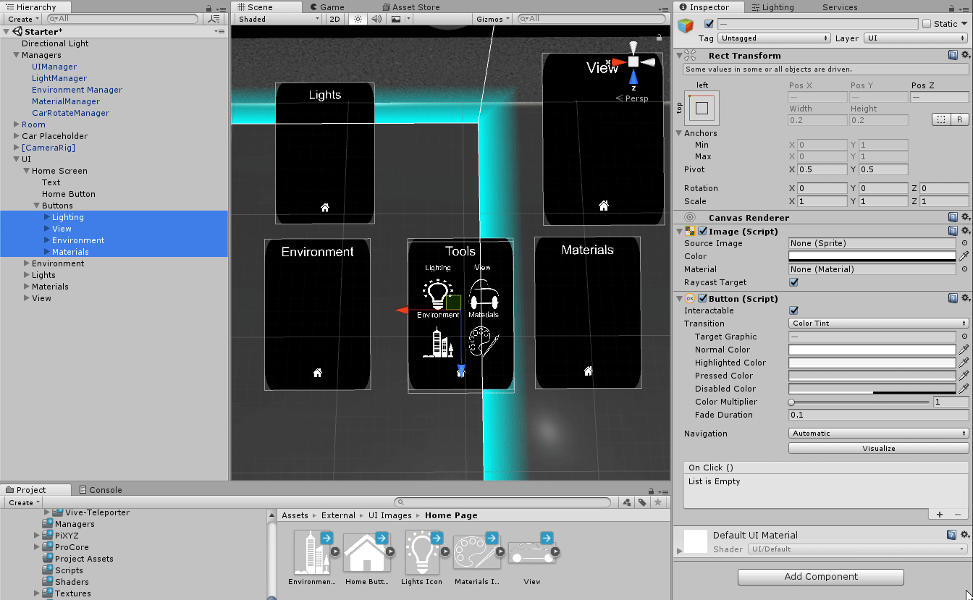
Task: Click the scene effects image icon
Action: click(396, 19)
